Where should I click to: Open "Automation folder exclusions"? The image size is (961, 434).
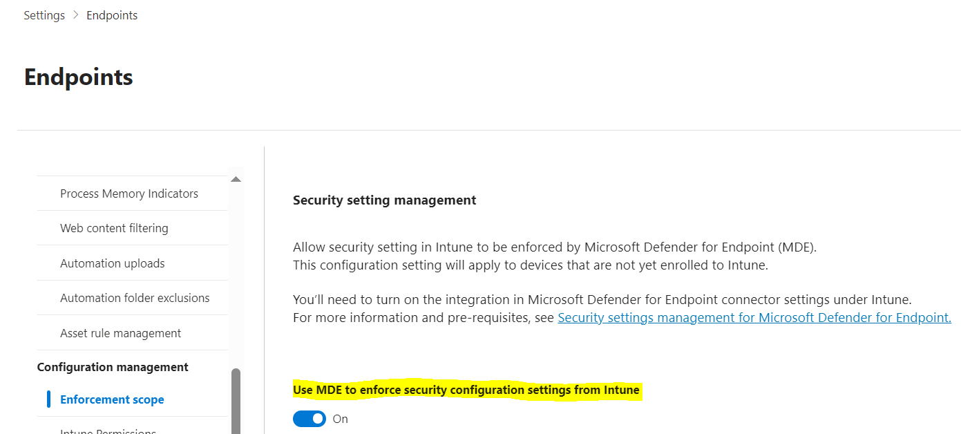(x=135, y=297)
